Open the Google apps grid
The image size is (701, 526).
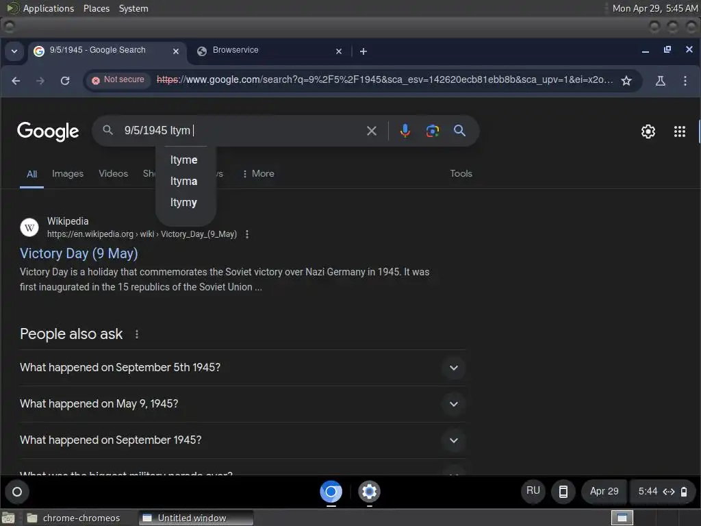click(x=680, y=131)
